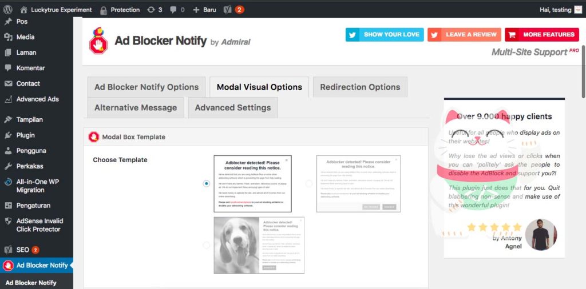Click the user avatar next to Hai, testing
586x289 pixels.
point(578,10)
